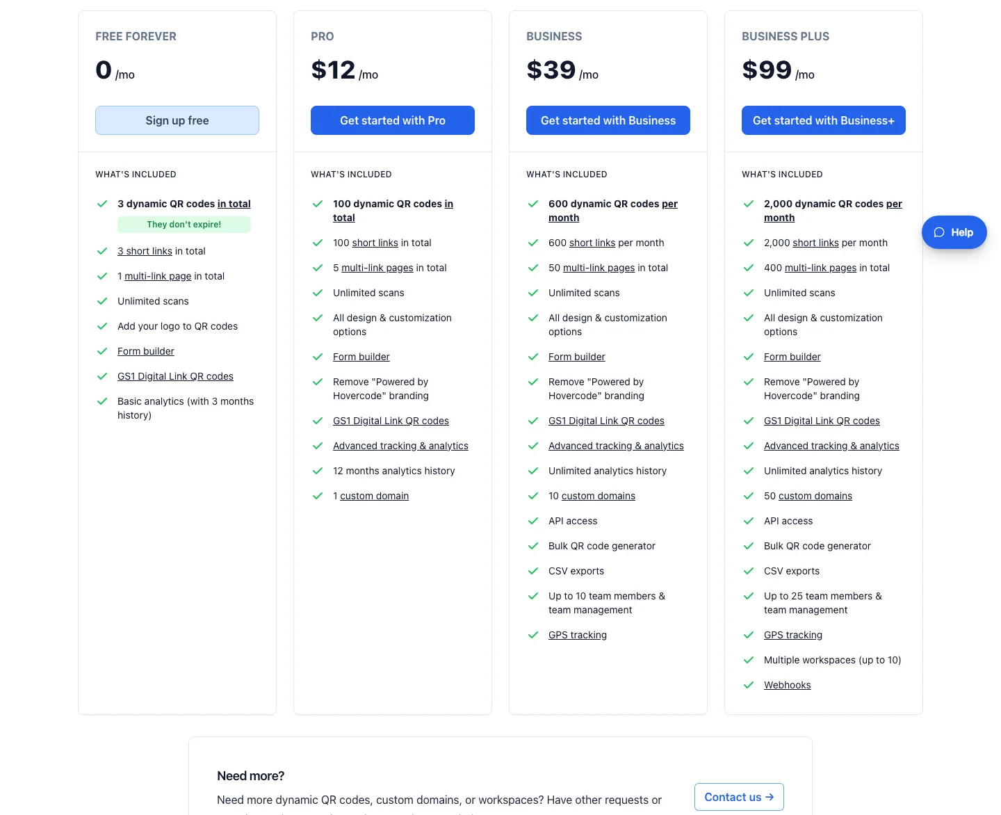Click 'Basic analytics (with 3 months history)' text
The width and height of the screenshot is (1001, 815).
186,408
